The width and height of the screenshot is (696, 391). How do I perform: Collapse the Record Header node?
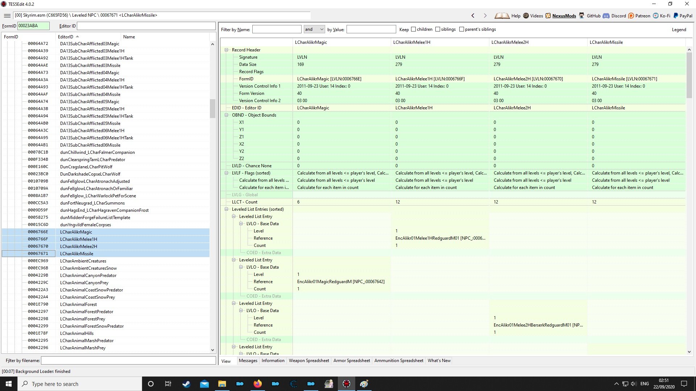click(x=227, y=50)
